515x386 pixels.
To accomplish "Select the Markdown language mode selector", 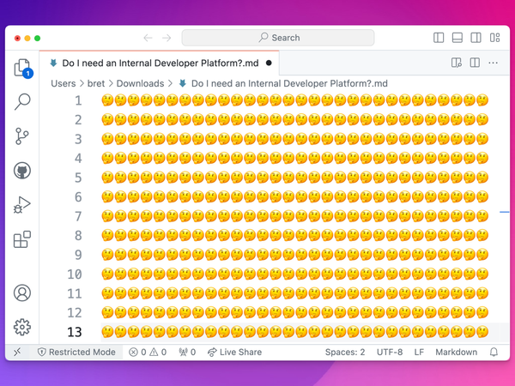I will click(456, 353).
